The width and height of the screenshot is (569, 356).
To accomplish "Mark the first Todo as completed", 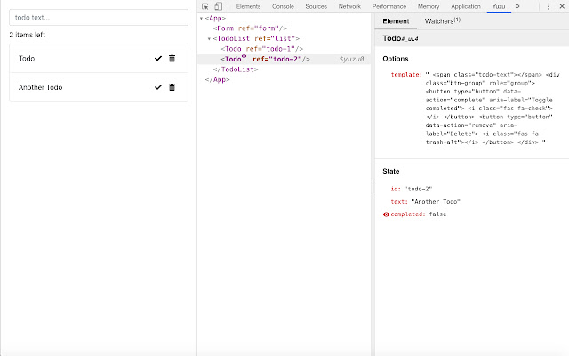I will click(158, 59).
